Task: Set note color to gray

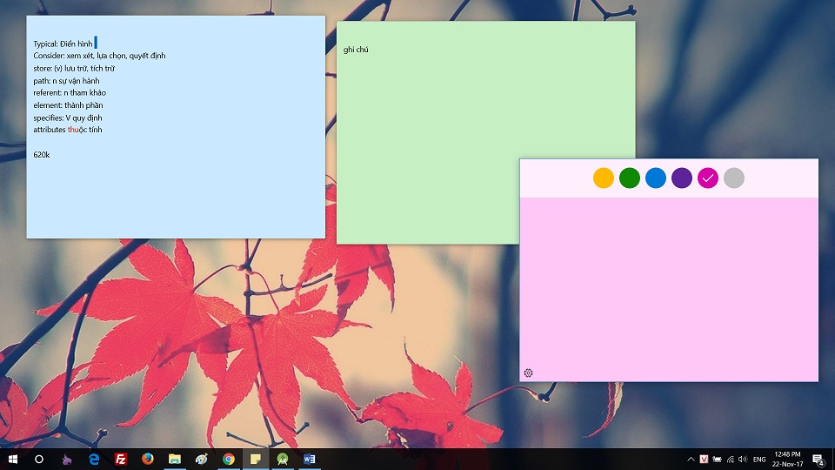Action: click(x=734, y=178)
